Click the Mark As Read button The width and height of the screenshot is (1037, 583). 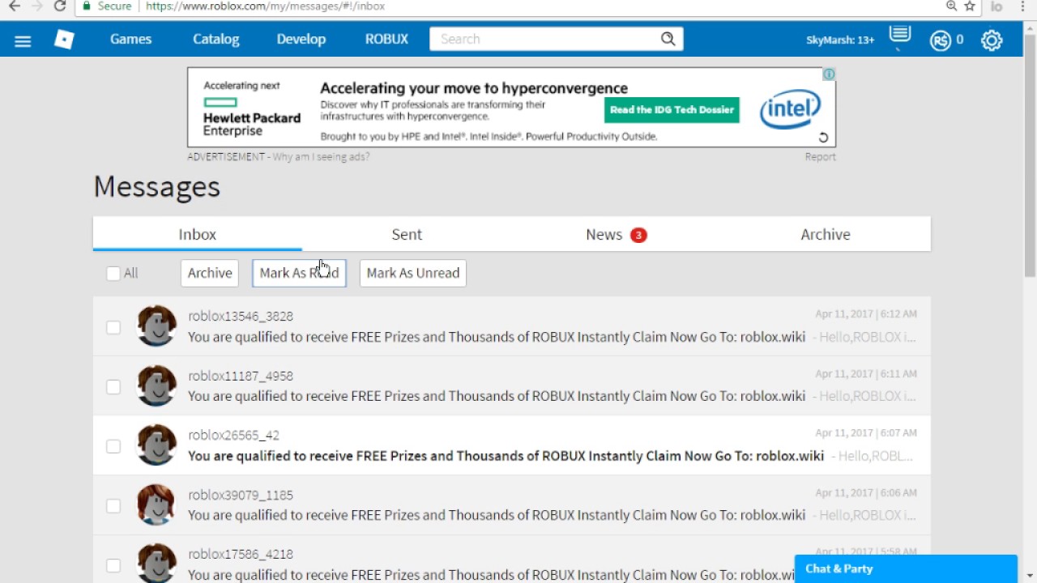(299, 273)
